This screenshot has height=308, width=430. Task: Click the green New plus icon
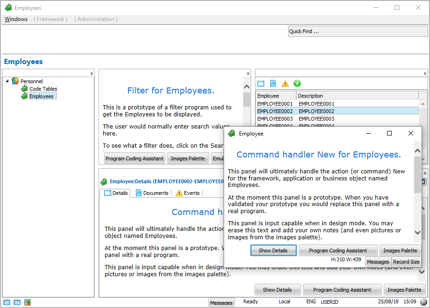pos(297,84)
